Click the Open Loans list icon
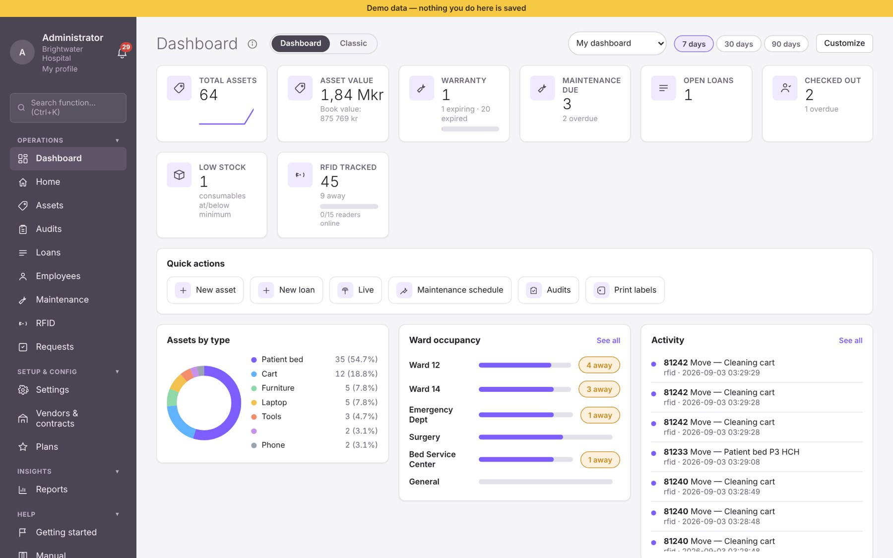 [x=663, y=88]
